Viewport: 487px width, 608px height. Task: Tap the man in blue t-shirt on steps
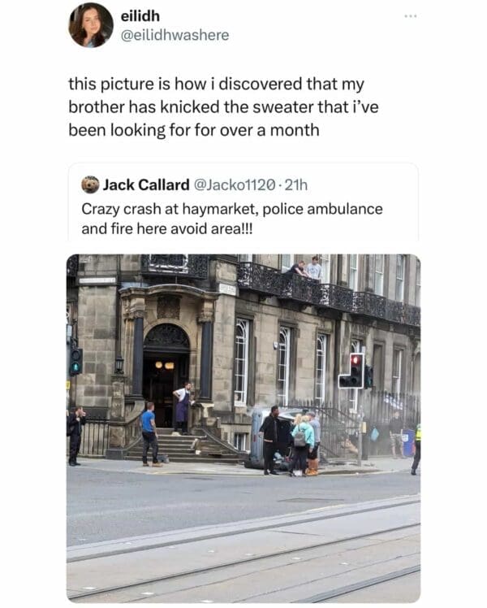coord(150,434)
